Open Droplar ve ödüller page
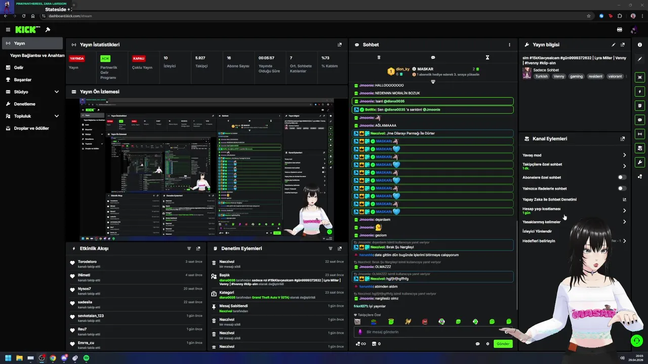Viewport: 648px width, 364px height. coord(32,128)
